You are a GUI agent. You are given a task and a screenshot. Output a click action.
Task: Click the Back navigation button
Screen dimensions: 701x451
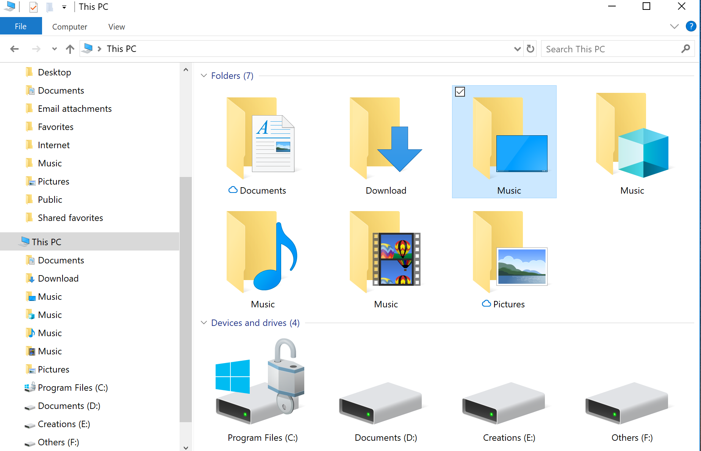[14, 49]
